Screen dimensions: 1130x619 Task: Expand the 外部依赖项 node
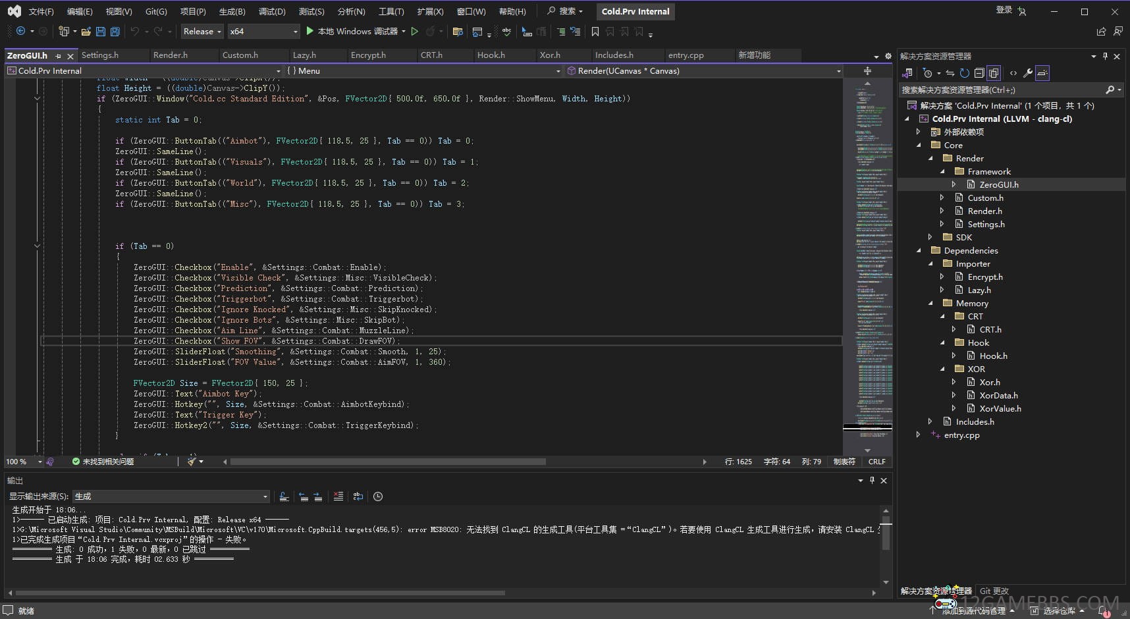click(919, 132)
